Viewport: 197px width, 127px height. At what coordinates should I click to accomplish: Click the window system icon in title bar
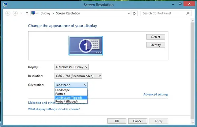(5, 5)
